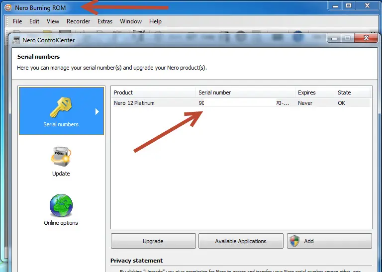Open the Edit menu

click(x=34, y=21)
